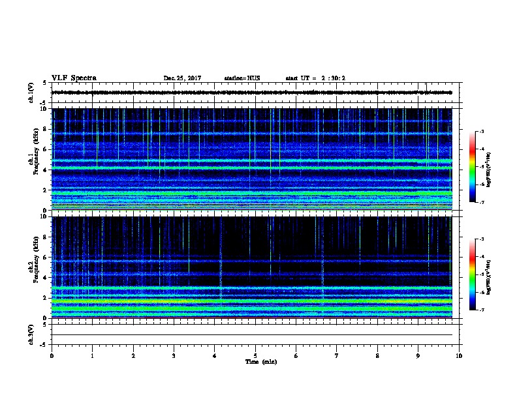Select the date "Dec. 25, 2017"
This screenshot has width=517, height=399.
(x=182, y=78)
